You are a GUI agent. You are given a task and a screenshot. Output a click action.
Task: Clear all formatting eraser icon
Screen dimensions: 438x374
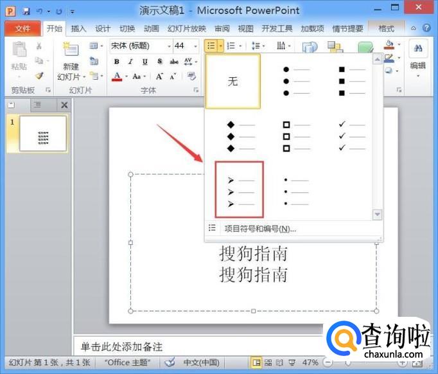tap(191, 76)
